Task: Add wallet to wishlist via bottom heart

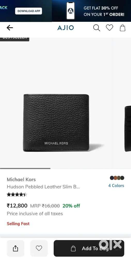Action: [39, 248]
